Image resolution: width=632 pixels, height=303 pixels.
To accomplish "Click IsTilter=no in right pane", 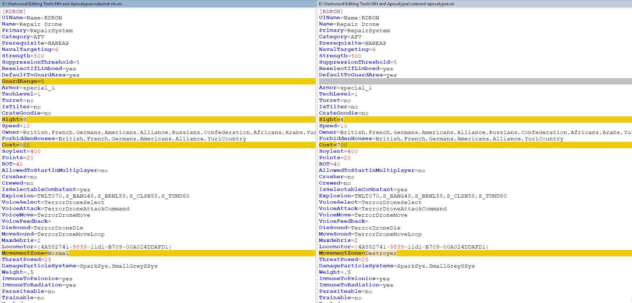I will tap(339, 107).
